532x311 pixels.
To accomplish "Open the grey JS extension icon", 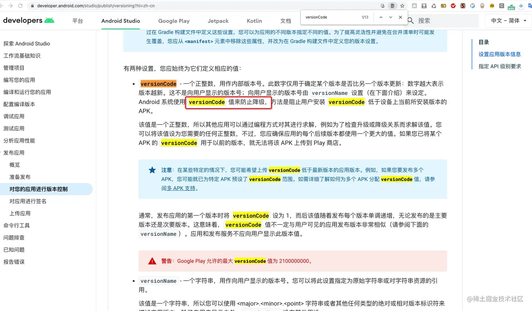I will coord(414,6).
